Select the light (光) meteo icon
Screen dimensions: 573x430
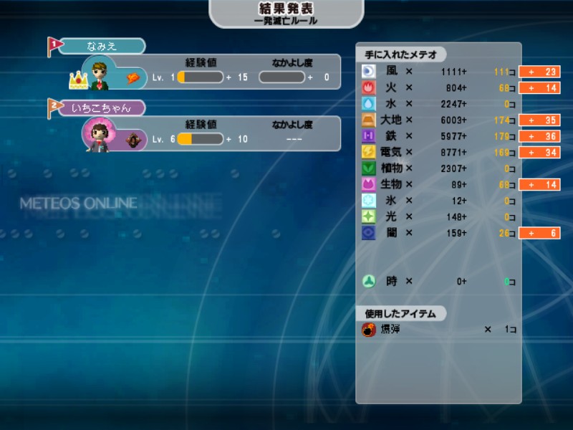point(368,216)
